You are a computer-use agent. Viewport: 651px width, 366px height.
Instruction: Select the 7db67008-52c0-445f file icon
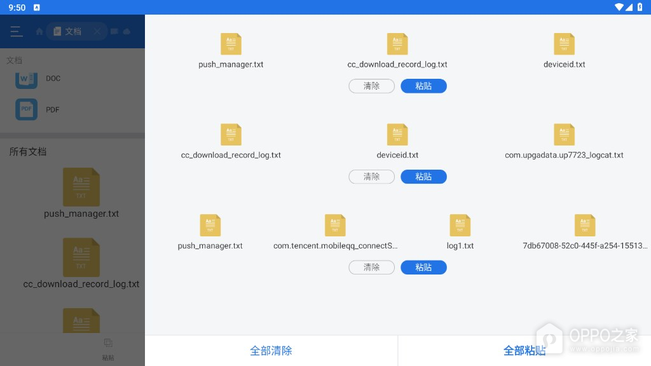point(585,226)
